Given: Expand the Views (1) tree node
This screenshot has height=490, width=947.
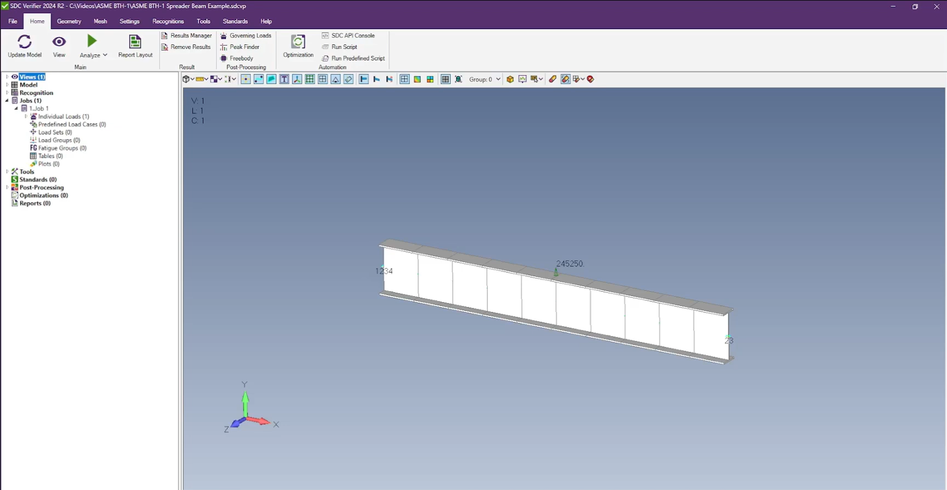Looking at the screenshot, I should [x=7, y=77].
